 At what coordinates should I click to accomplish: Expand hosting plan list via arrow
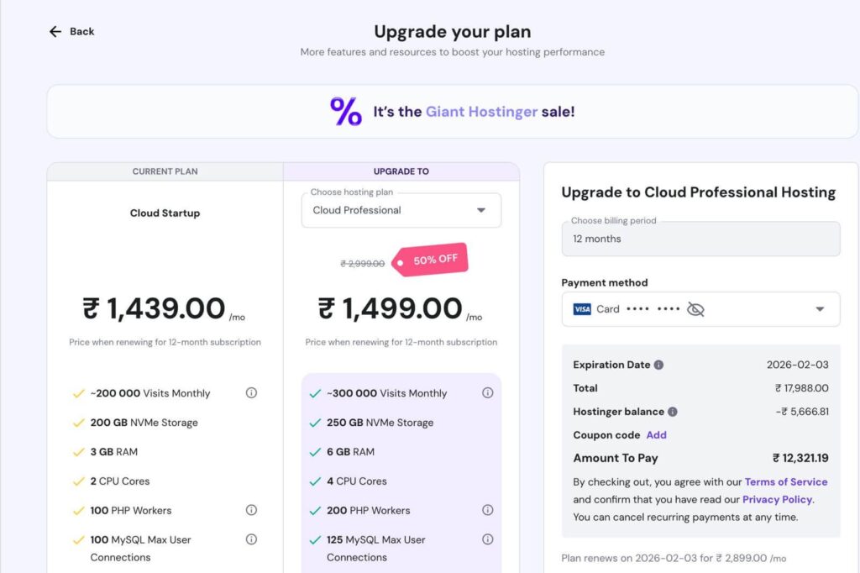point(481,210)
